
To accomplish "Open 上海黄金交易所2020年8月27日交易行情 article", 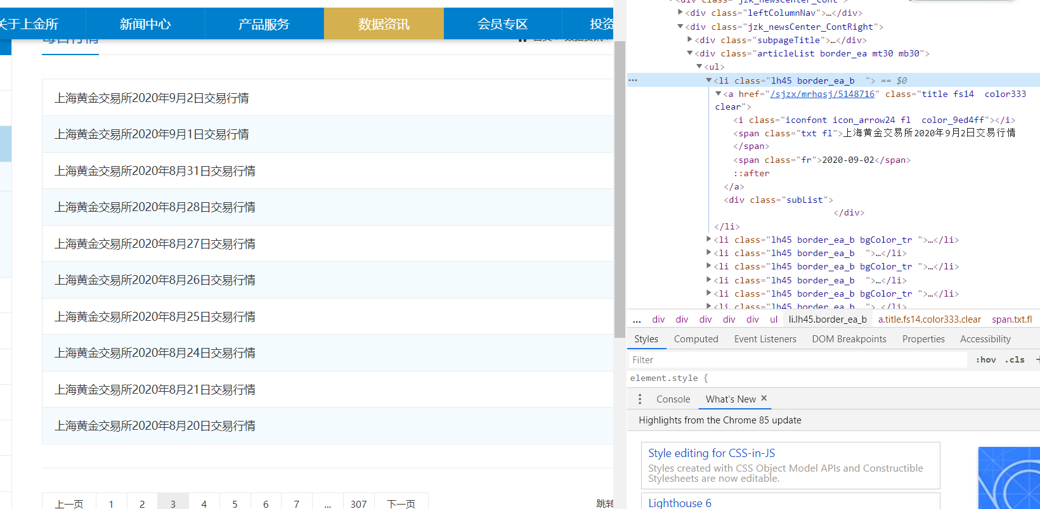I will click(155, 244).
